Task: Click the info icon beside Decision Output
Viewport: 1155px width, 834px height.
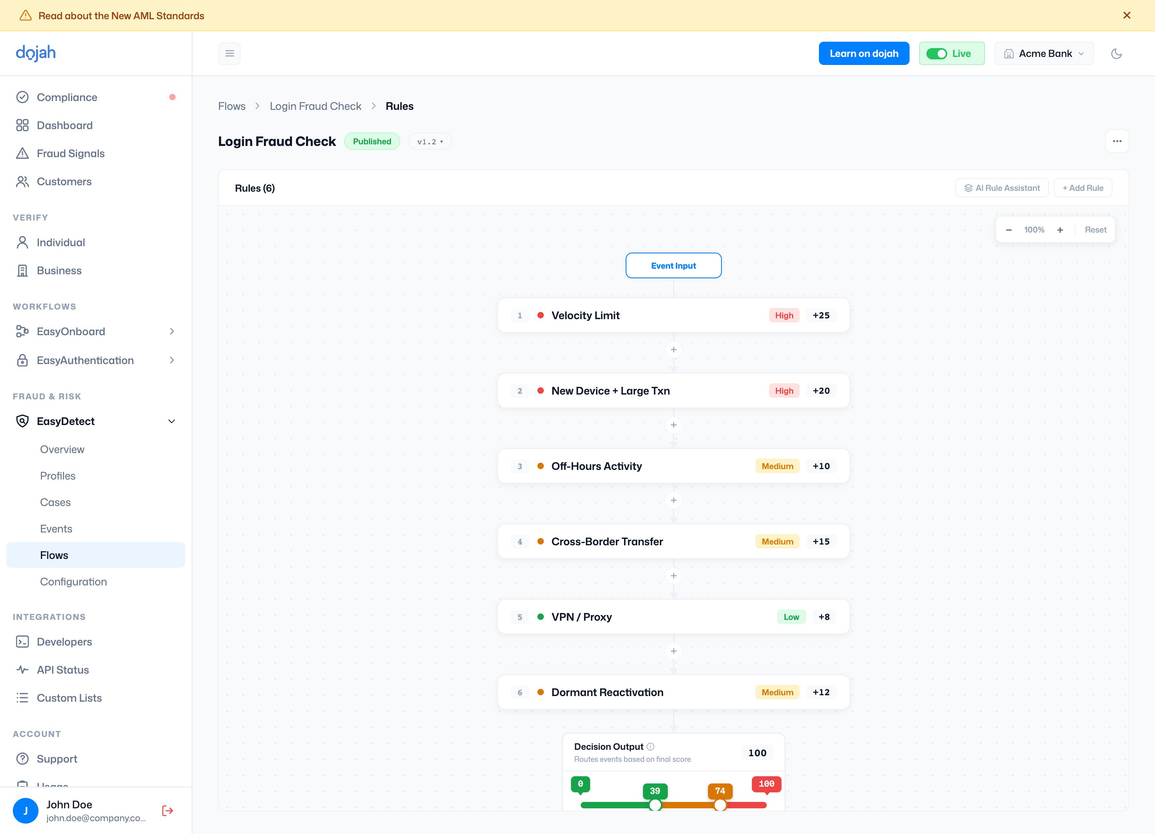Action: (x=650, y=747)
